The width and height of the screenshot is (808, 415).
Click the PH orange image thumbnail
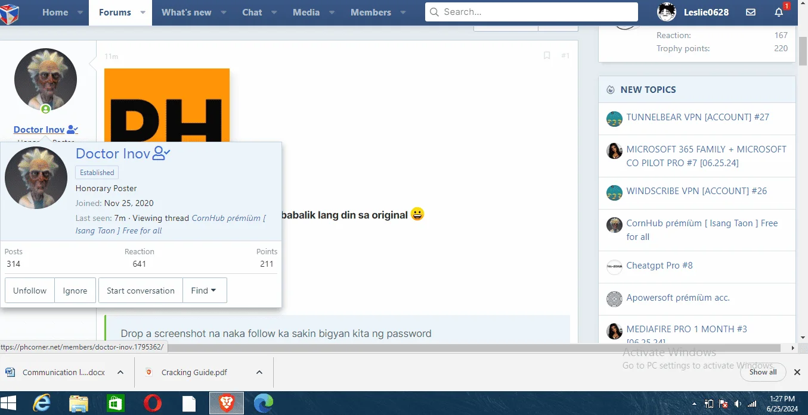(x=167, y=105)
